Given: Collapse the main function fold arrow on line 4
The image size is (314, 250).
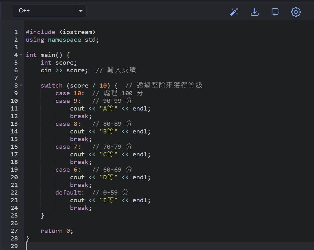Looking at the screenshot, I should tap(21, 55).
